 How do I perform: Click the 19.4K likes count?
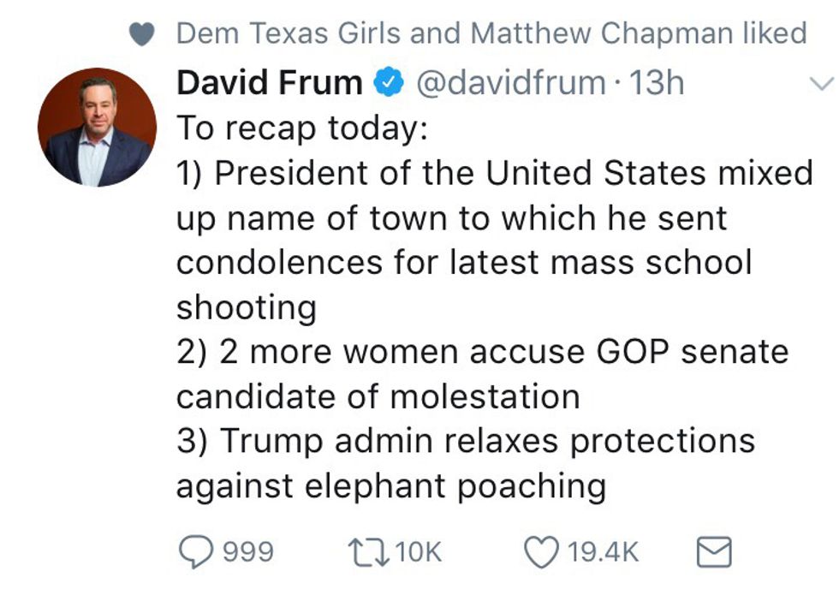coord(604,552)
